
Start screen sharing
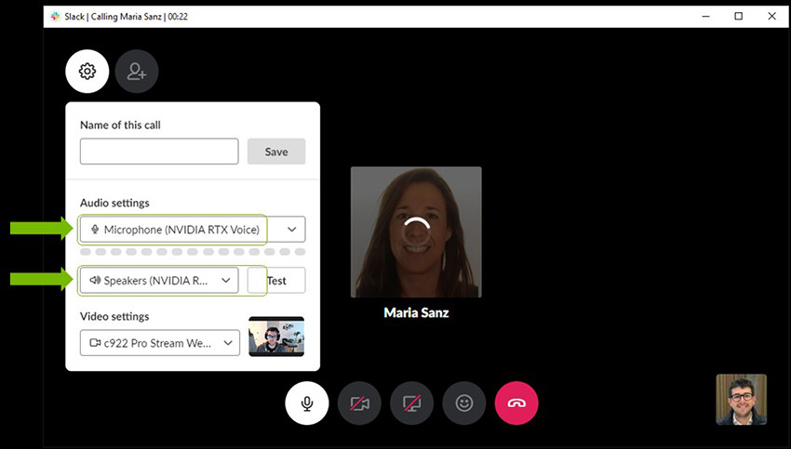411,403
